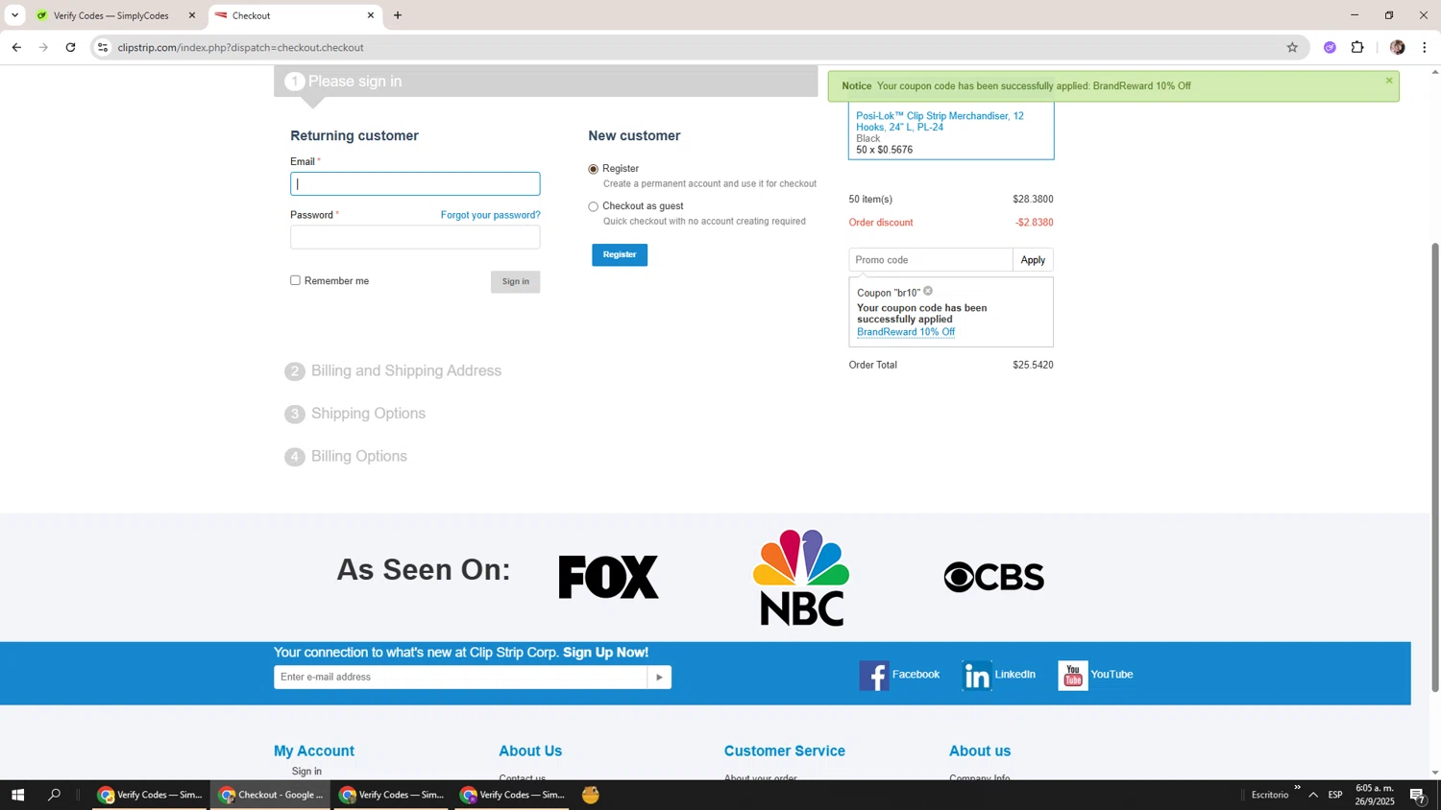This screenshot has width=1441, height=810.
Task: Select the Register radio option
Action: click(593, 169)
